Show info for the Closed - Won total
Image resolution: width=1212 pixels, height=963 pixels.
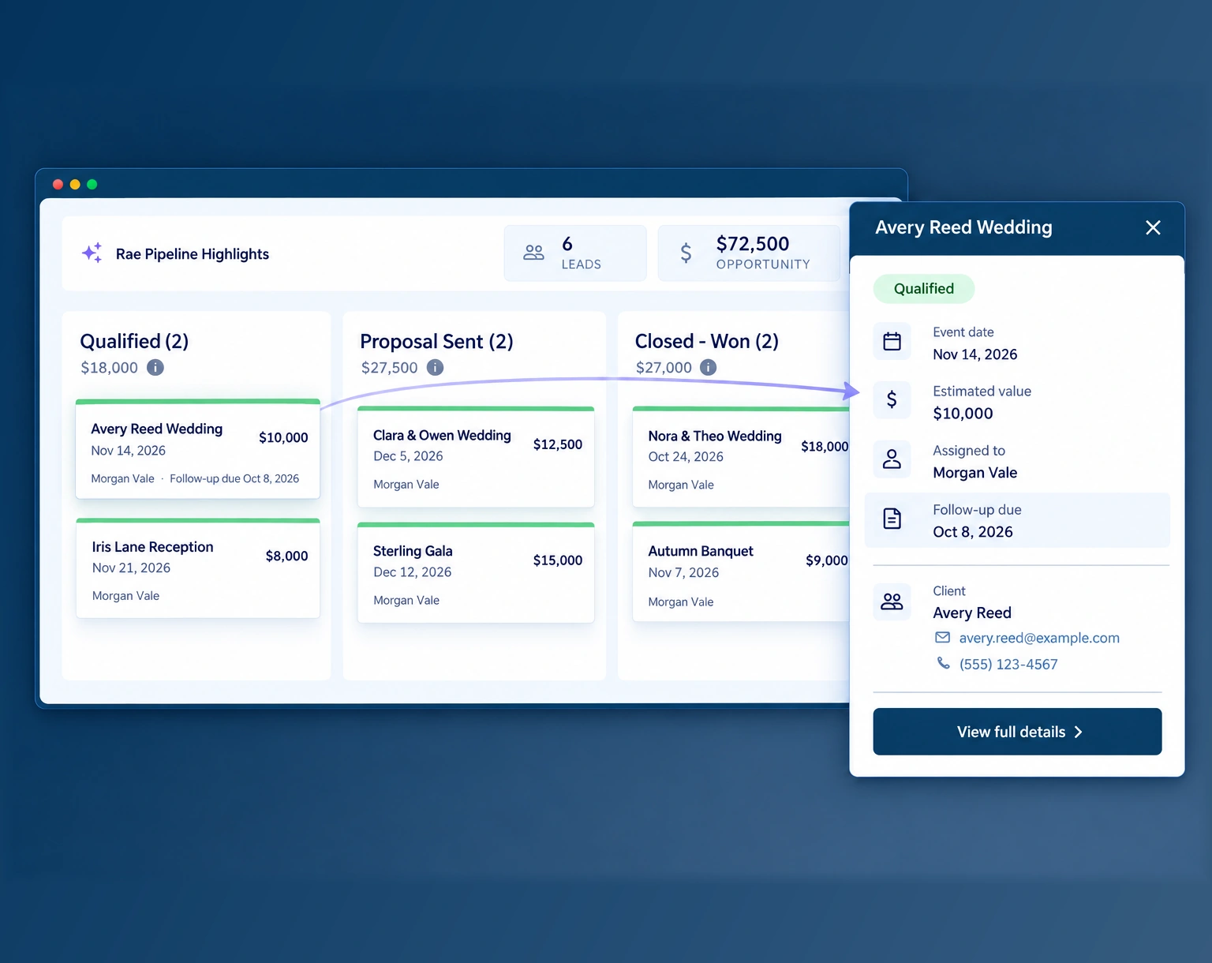709,367
